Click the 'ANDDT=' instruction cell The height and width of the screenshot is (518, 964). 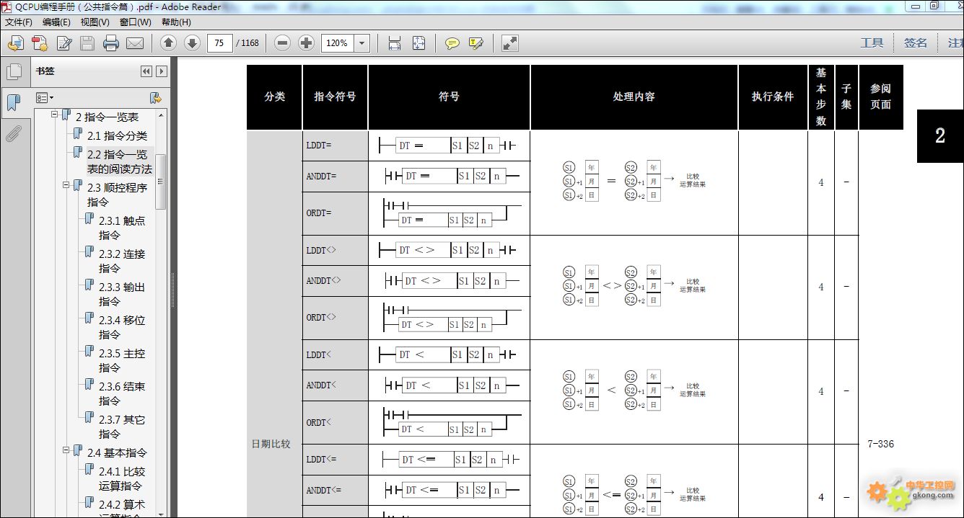(335, 176)
